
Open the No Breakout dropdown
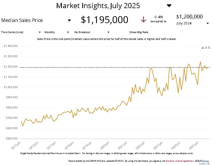(x=108, y=32)
